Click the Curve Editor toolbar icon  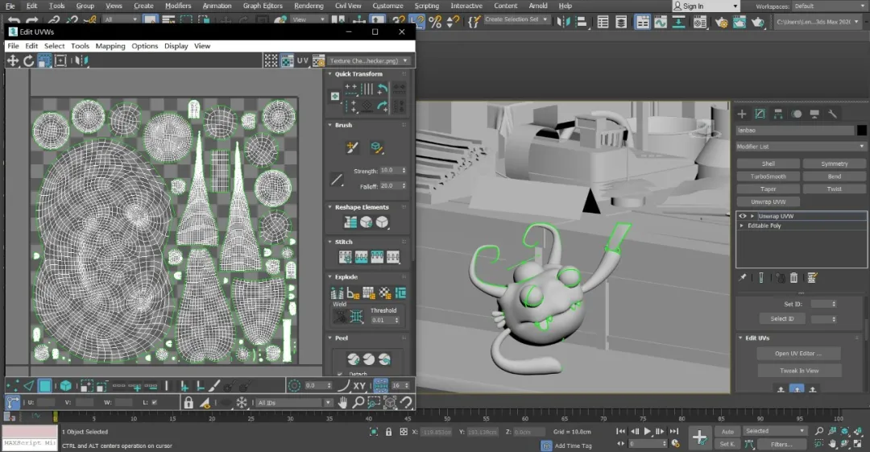click(x=661, y=23)
